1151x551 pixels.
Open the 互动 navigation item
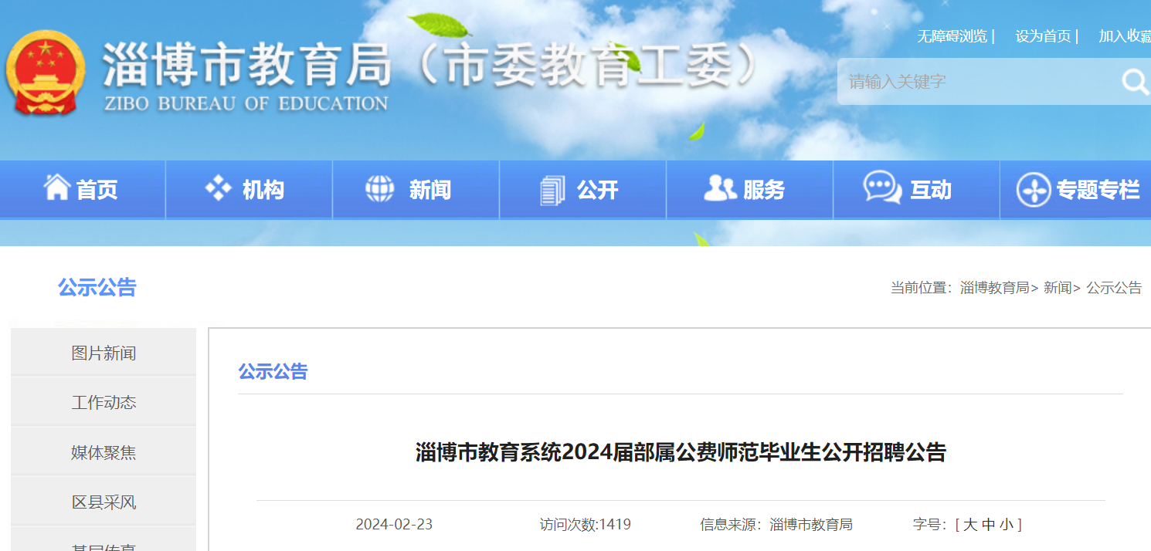[917, 190]
